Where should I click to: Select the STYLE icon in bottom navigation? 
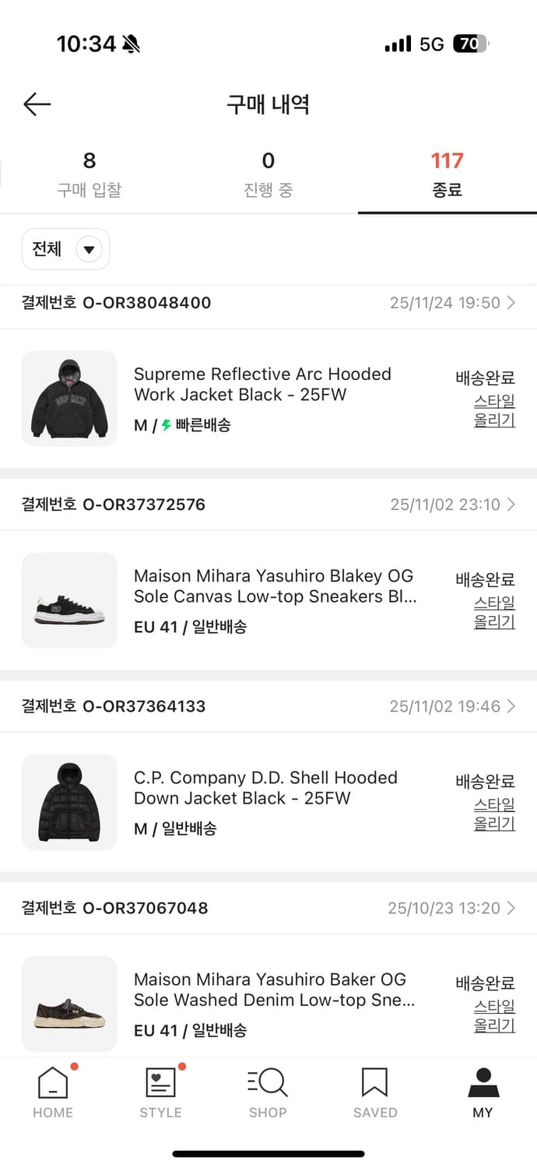coord(160,1082)
